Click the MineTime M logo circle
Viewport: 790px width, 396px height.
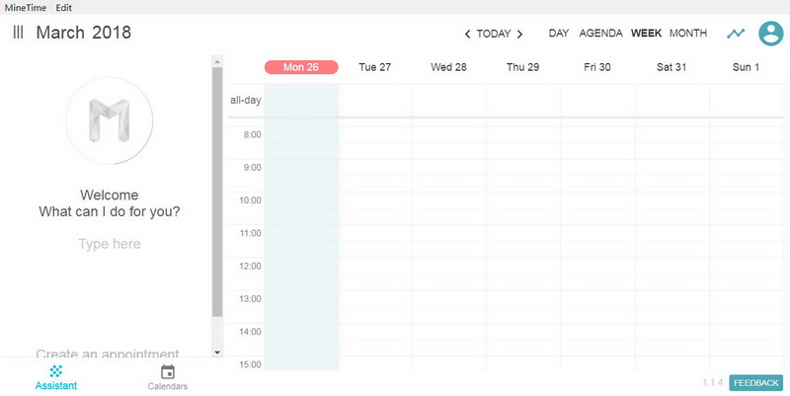tap(110, 120)
